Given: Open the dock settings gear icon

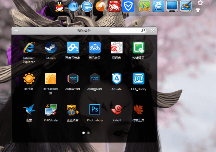Looking at the screenshot, I should click(200, 3).
